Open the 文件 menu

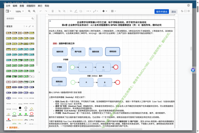pyautogui.click(x=8, y=6)
